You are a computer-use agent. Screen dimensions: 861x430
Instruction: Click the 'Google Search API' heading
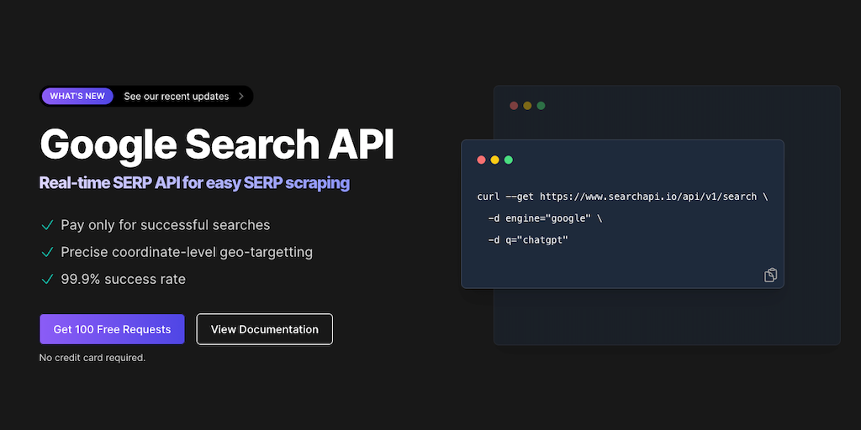coord(217,144)
